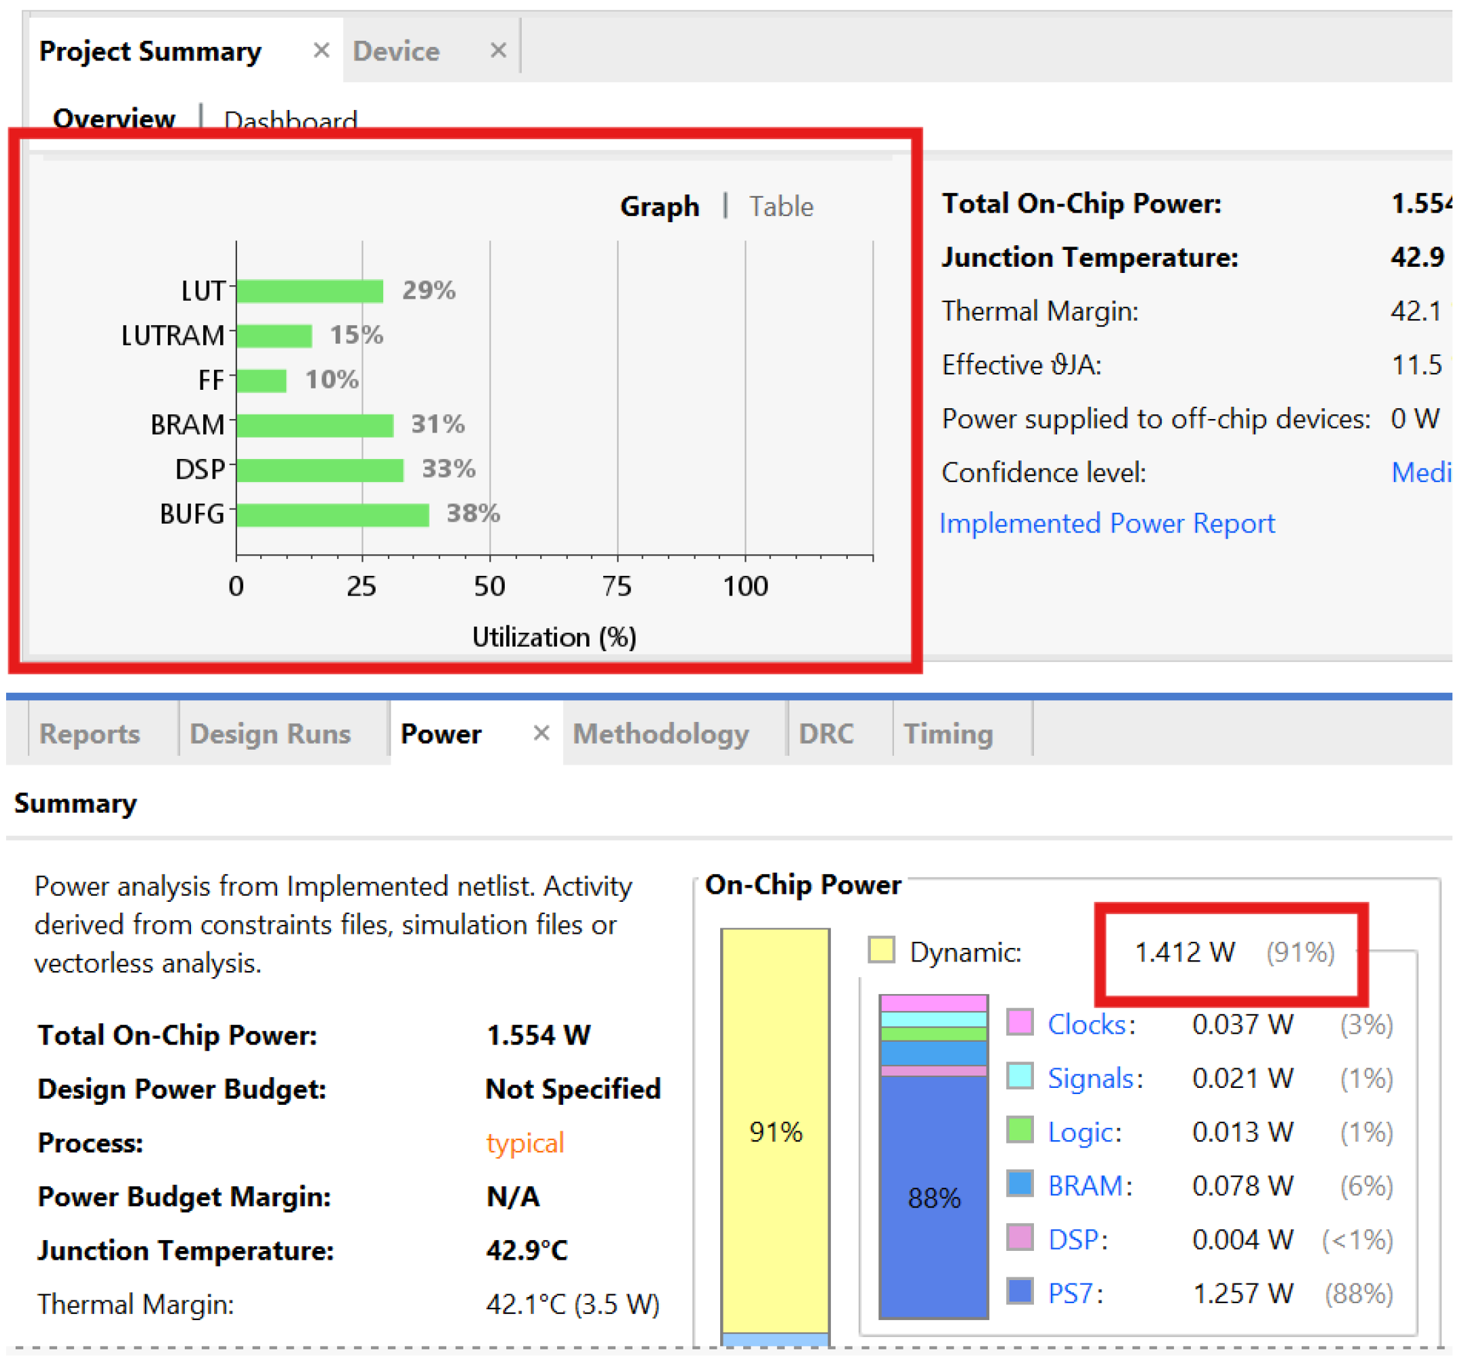
Task: Open the Design Runs tab
Action: 270,734
